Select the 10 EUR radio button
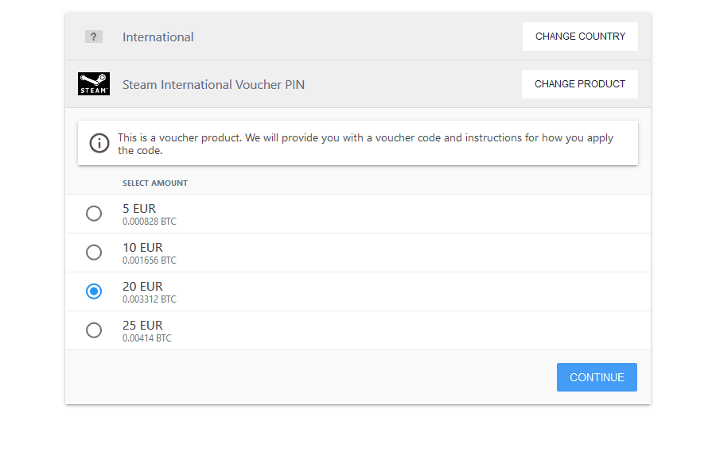Screen dimensions: 716x467 94,253
